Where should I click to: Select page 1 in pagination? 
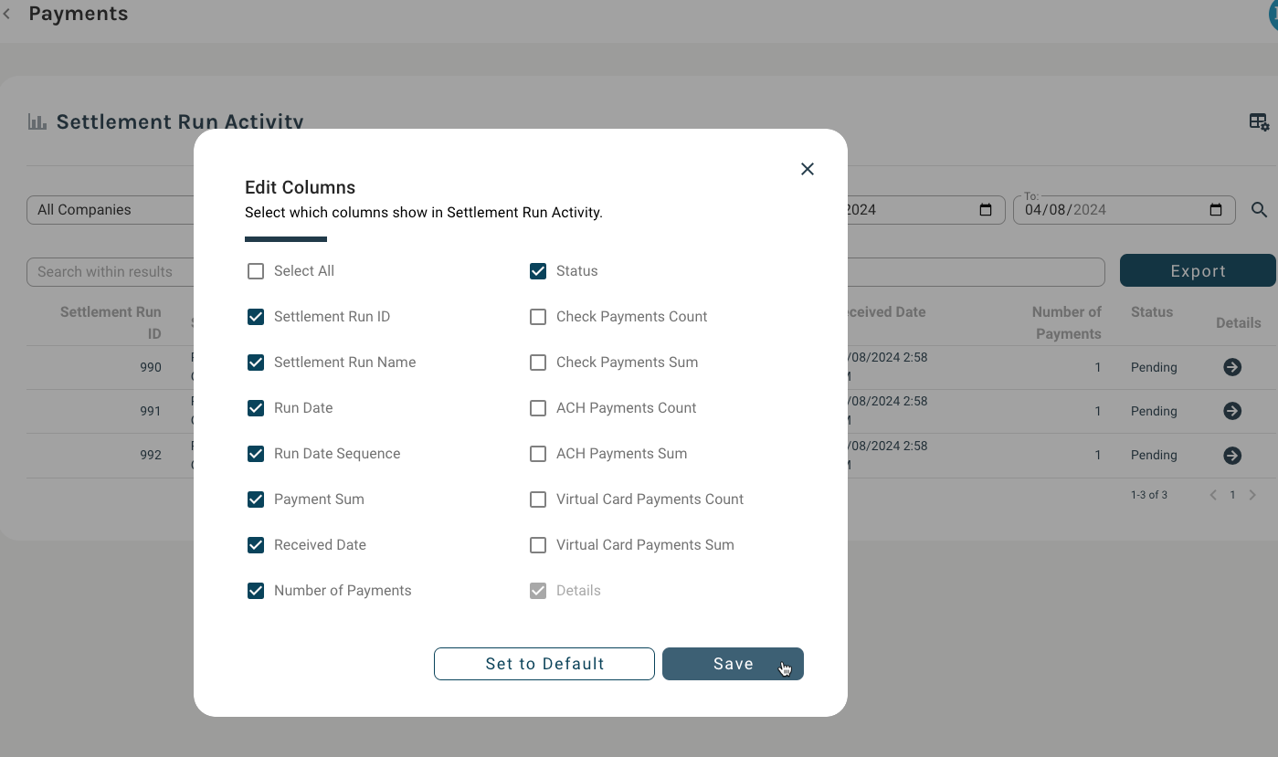[1232, 495]
